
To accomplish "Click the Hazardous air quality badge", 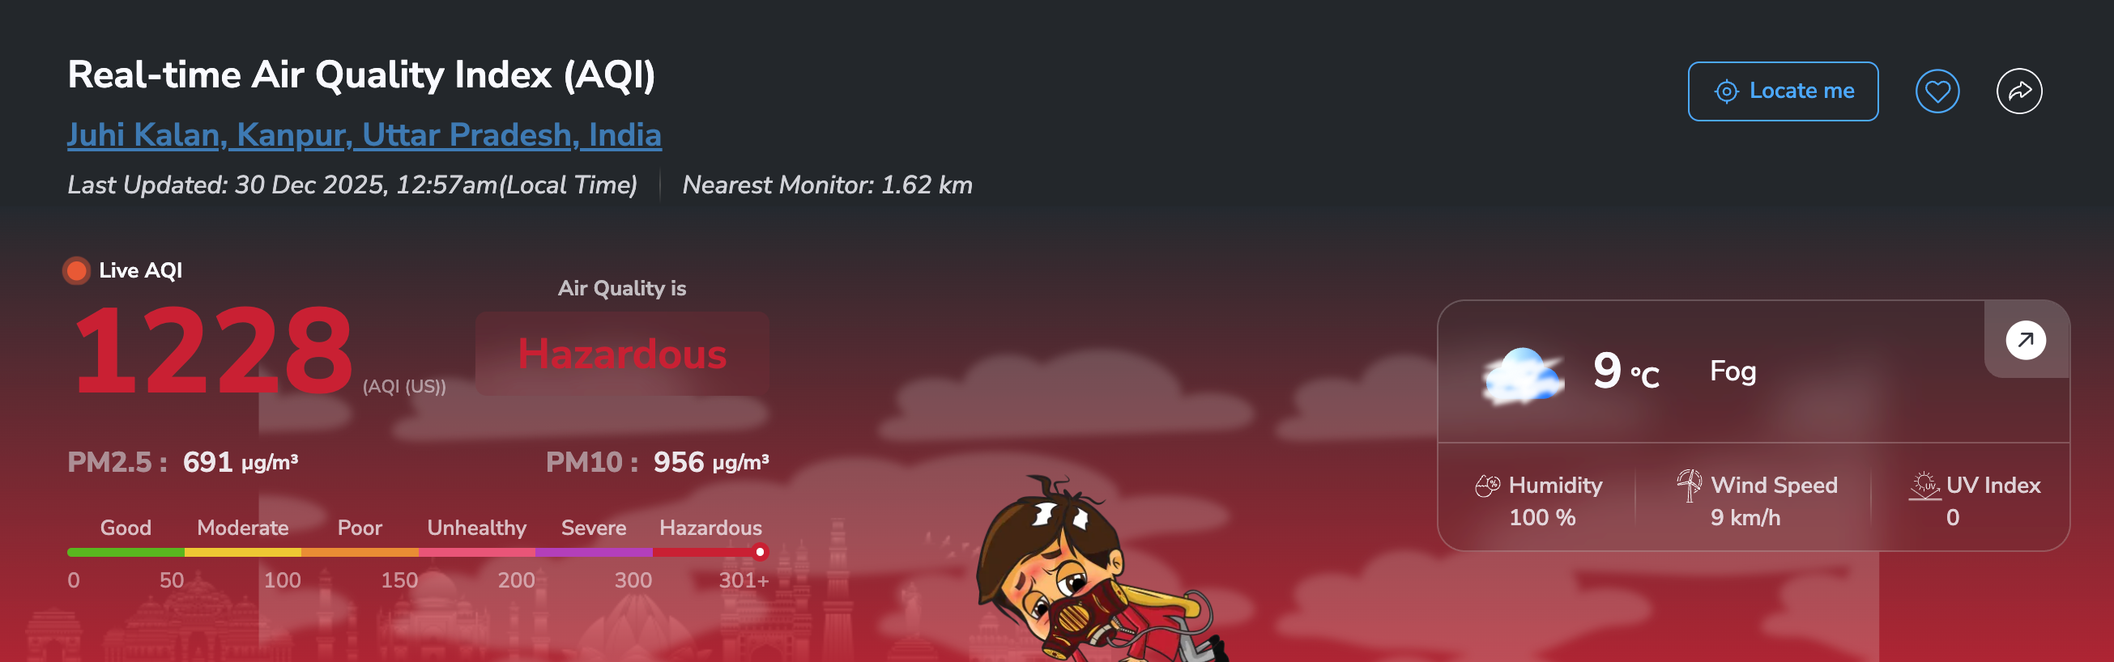I will click(622, 354).
